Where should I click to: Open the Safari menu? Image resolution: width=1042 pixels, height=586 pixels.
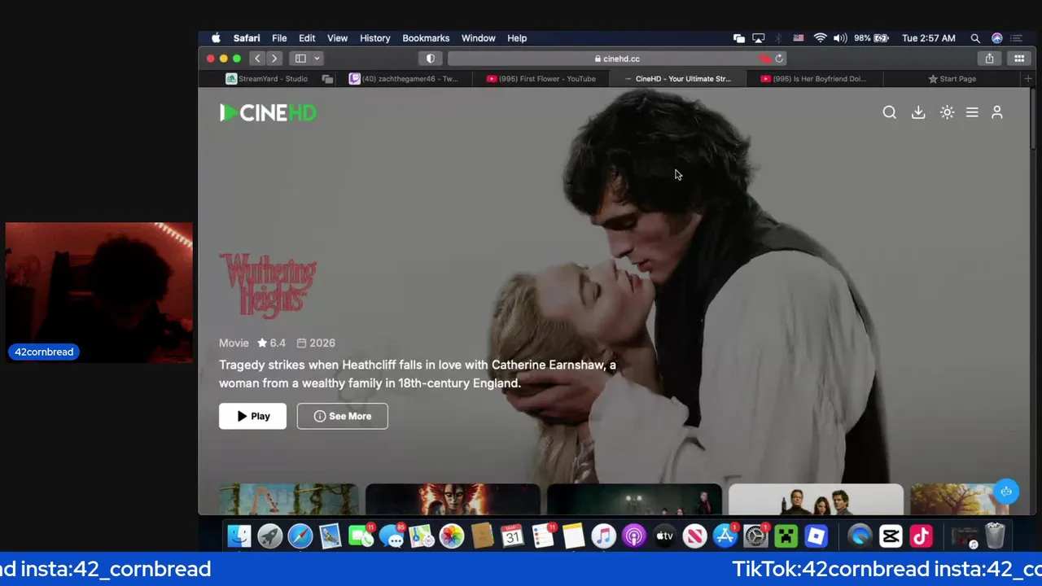(x=247, y=38)
